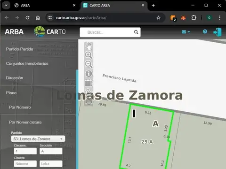Click the ARBA logo
The height and width of the screenshot is (169, 226).
(14, 32)
